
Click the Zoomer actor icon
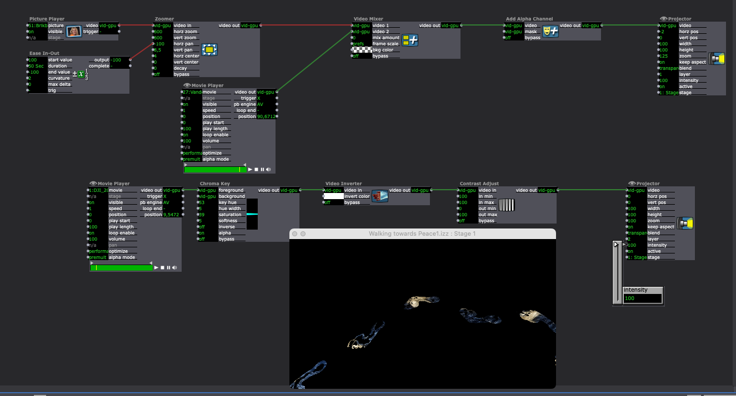209,50
